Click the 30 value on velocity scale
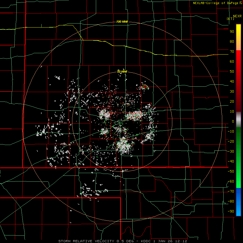 pyautogui.click(x=232, y=92)
